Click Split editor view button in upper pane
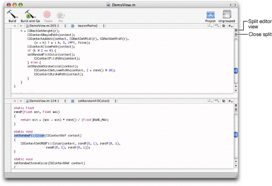This screenshot has height=186, width=272. [236, 30]
